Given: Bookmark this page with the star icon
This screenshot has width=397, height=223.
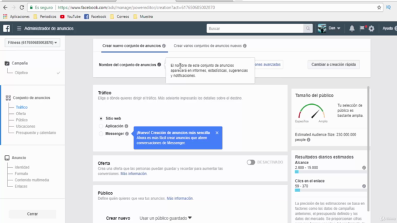Looking at the screenshot, I should coord(379,7).
